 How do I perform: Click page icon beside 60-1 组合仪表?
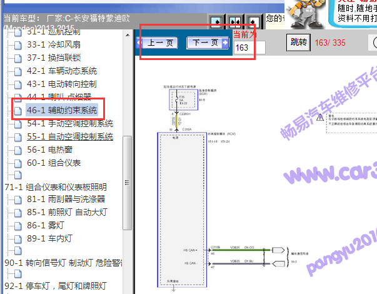(18, 163)
